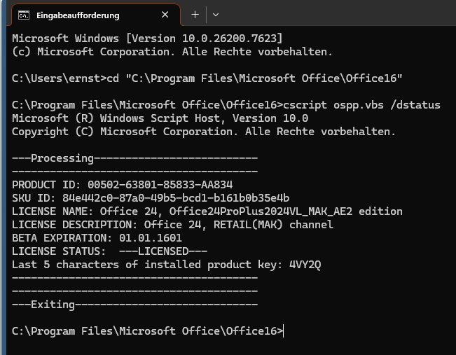Open a new tab with plus button
This screenshot has width=456, height=355.
pos(195,15)
